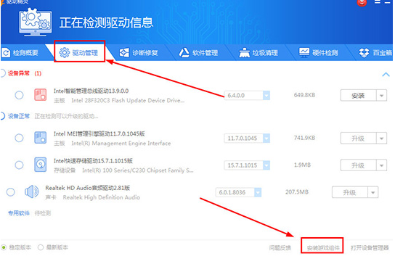This screenshot has width=395, height=264.
Task: Select the Intel MEI管理引擎驱动 row checkbox
Action: coord(19,138)
